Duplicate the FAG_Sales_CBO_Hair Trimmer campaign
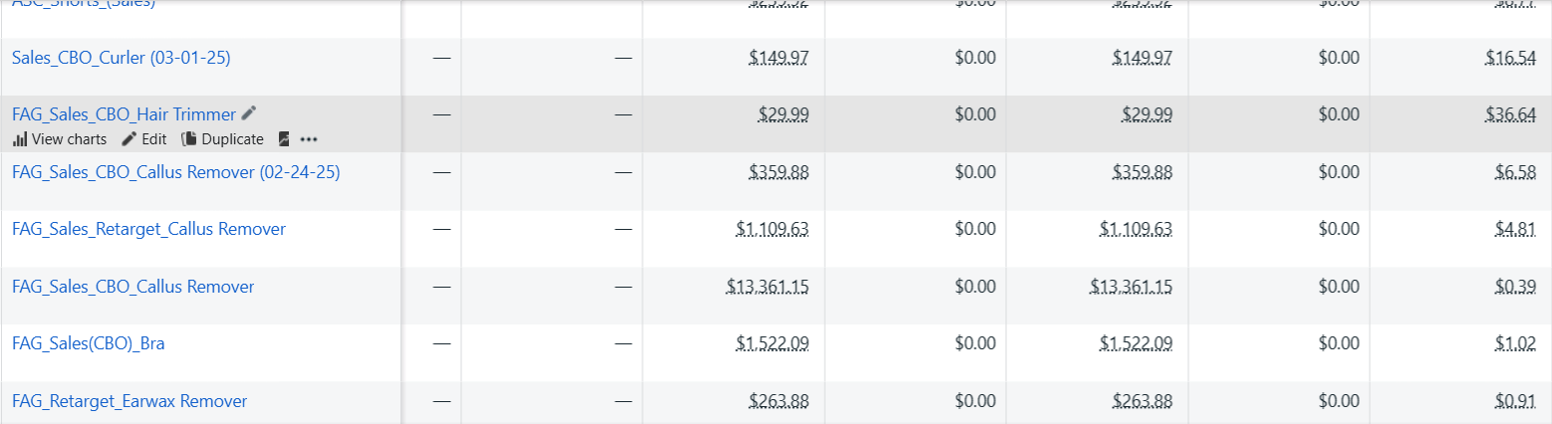 click(222, 139)
